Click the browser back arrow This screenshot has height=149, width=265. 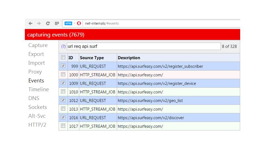[30, 23]
